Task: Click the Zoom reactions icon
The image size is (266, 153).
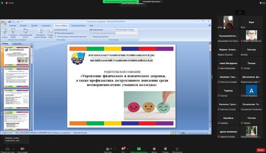Action: (166, 149)
